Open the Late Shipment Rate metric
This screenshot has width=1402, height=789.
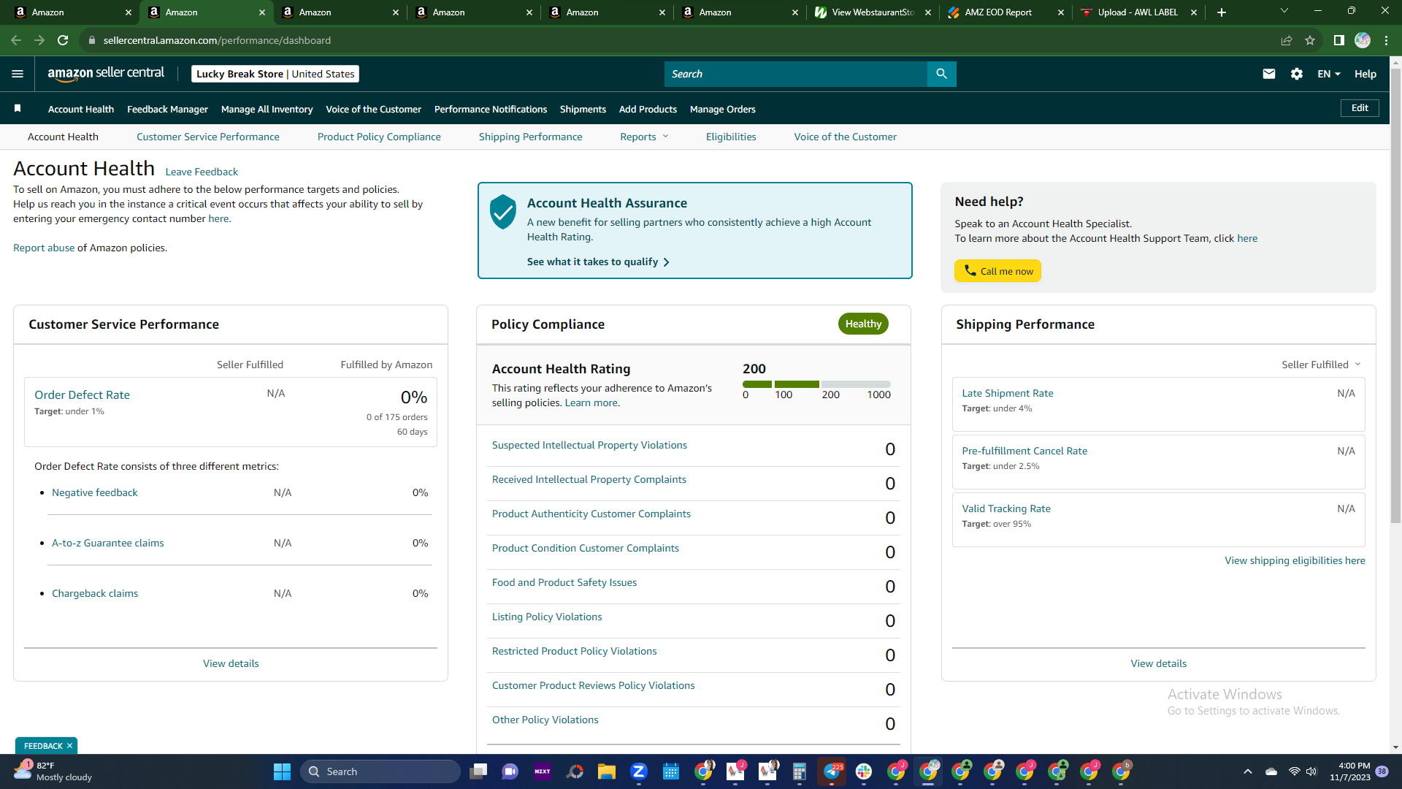click(x=1008, y=393)
